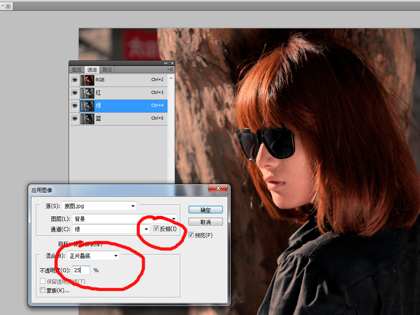Click the RGB channel thumbnail
This screenshot has height=315, width=420.
pyautogui.click(x=87, y=80)
